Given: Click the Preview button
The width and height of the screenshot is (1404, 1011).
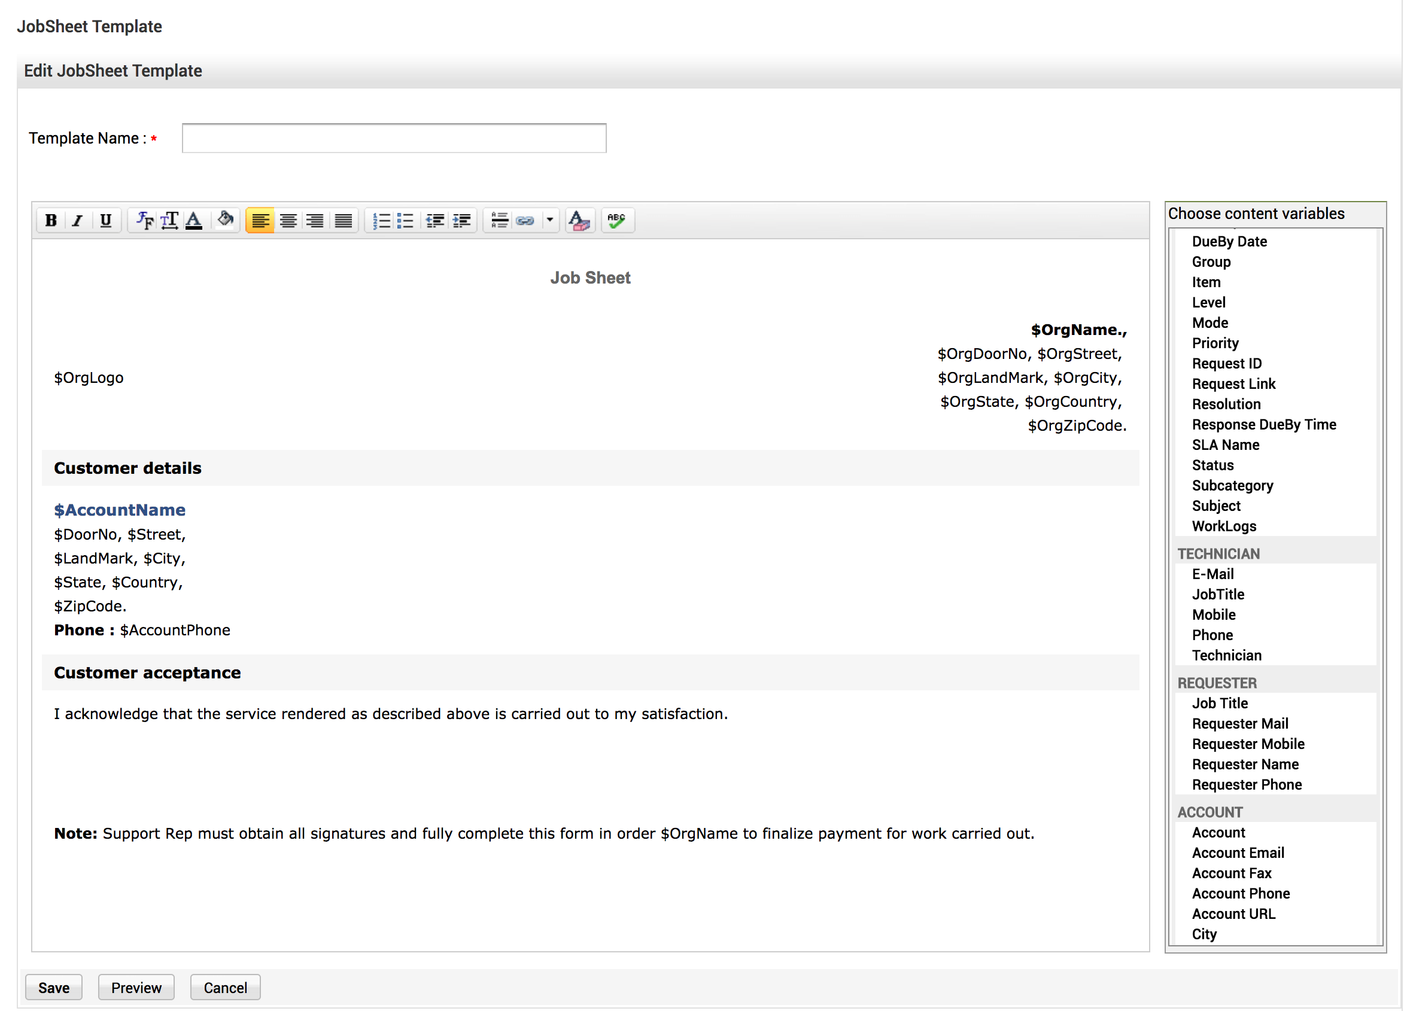Looking at the screenshot, I should point(136,988).
